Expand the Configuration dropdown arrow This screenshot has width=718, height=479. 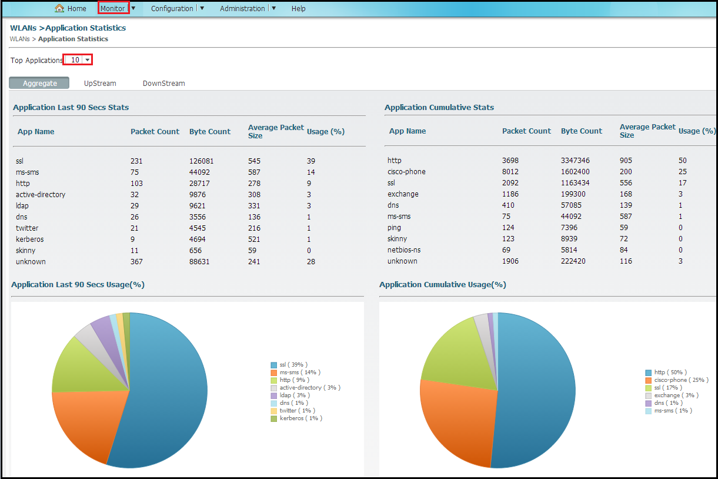tap(202, 8)
